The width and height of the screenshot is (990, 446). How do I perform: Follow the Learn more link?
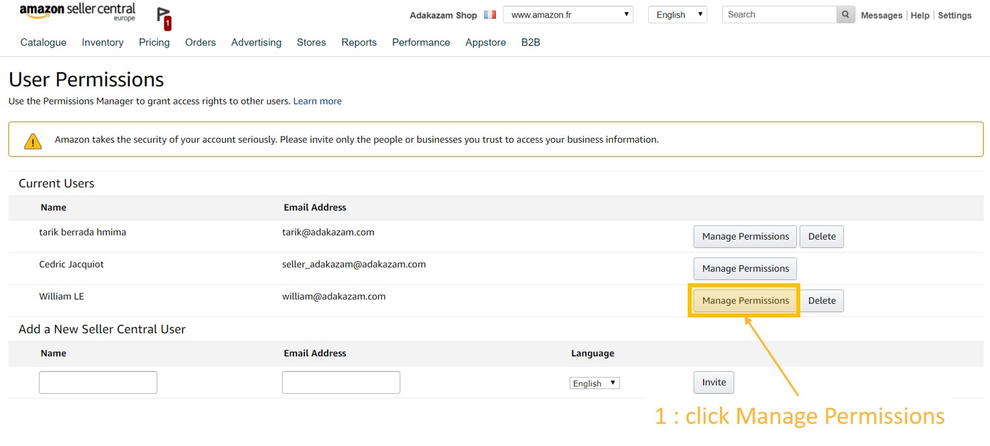click(317, 101)
